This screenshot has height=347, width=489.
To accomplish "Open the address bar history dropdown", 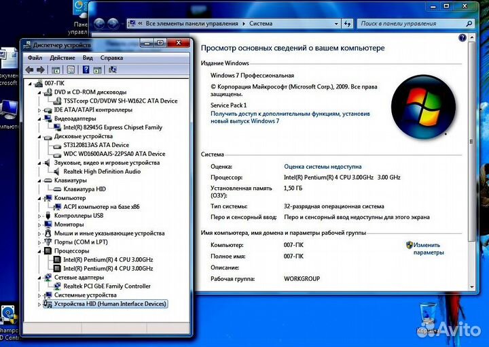I will pos(336,24).
